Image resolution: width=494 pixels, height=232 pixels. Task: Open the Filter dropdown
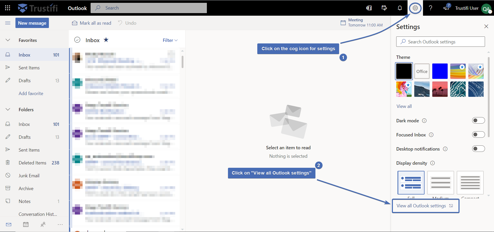tap(170, 40)
